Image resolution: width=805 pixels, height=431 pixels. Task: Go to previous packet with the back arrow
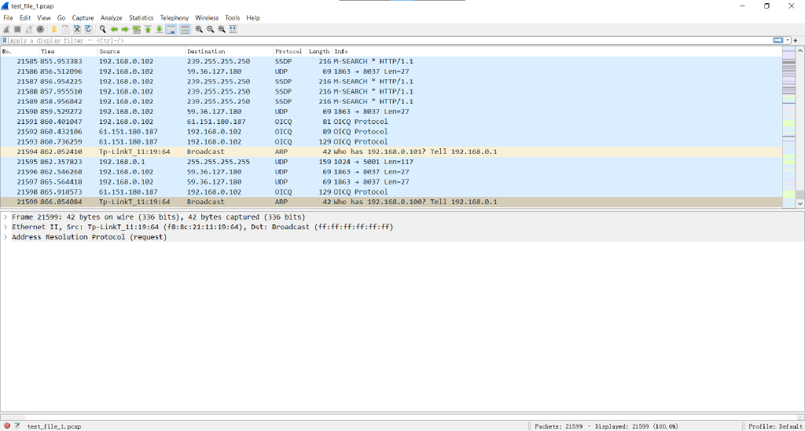click(x=114, y=29)
